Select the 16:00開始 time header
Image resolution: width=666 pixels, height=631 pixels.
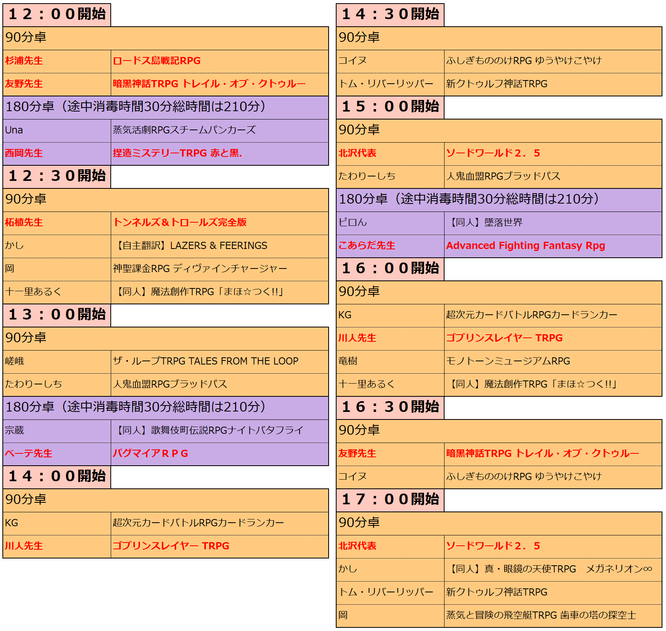click(x=390, y=269)
